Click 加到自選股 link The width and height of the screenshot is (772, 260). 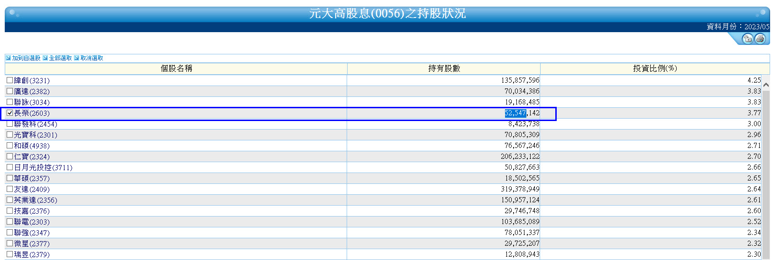26,58
